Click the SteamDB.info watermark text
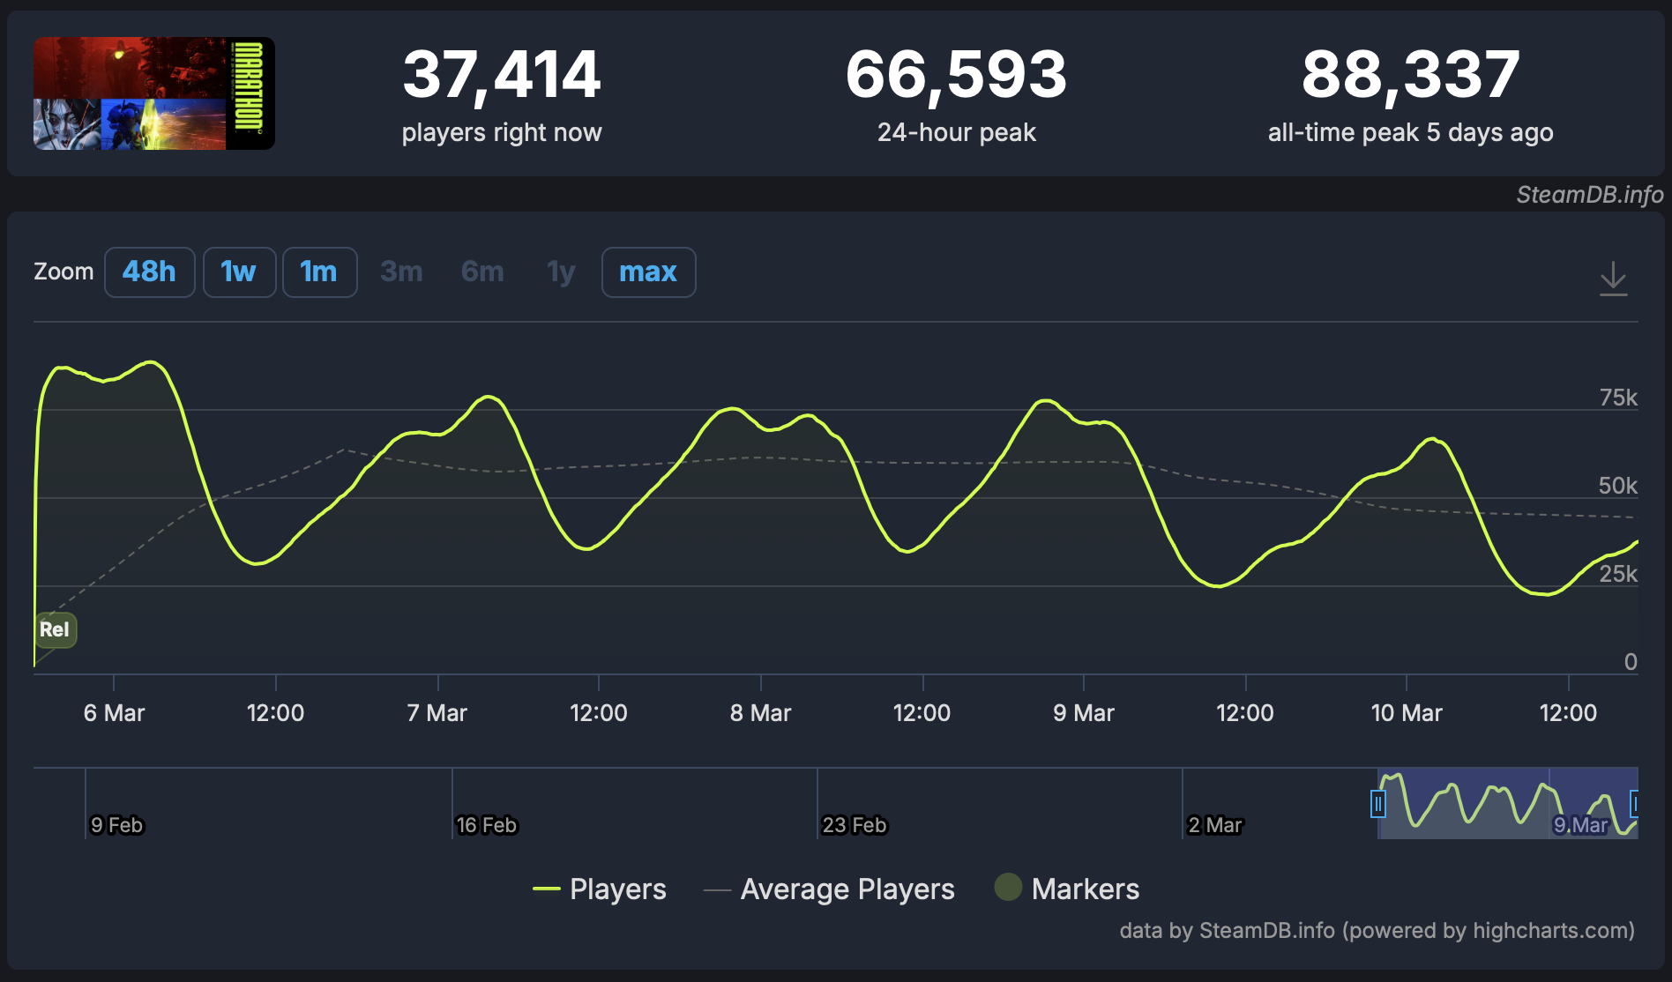The image size is (1672, 982). tap(1589, 195)
